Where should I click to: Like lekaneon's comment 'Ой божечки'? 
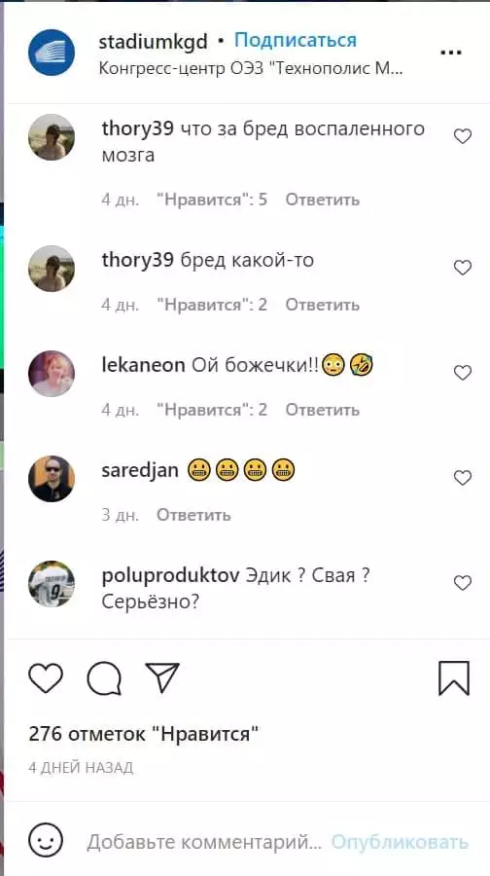(463, 373)
